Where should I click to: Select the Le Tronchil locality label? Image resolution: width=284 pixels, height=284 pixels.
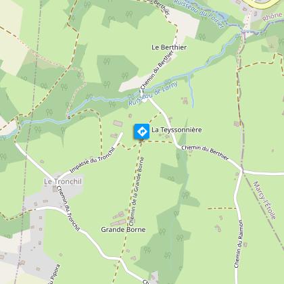click(63, 181)
